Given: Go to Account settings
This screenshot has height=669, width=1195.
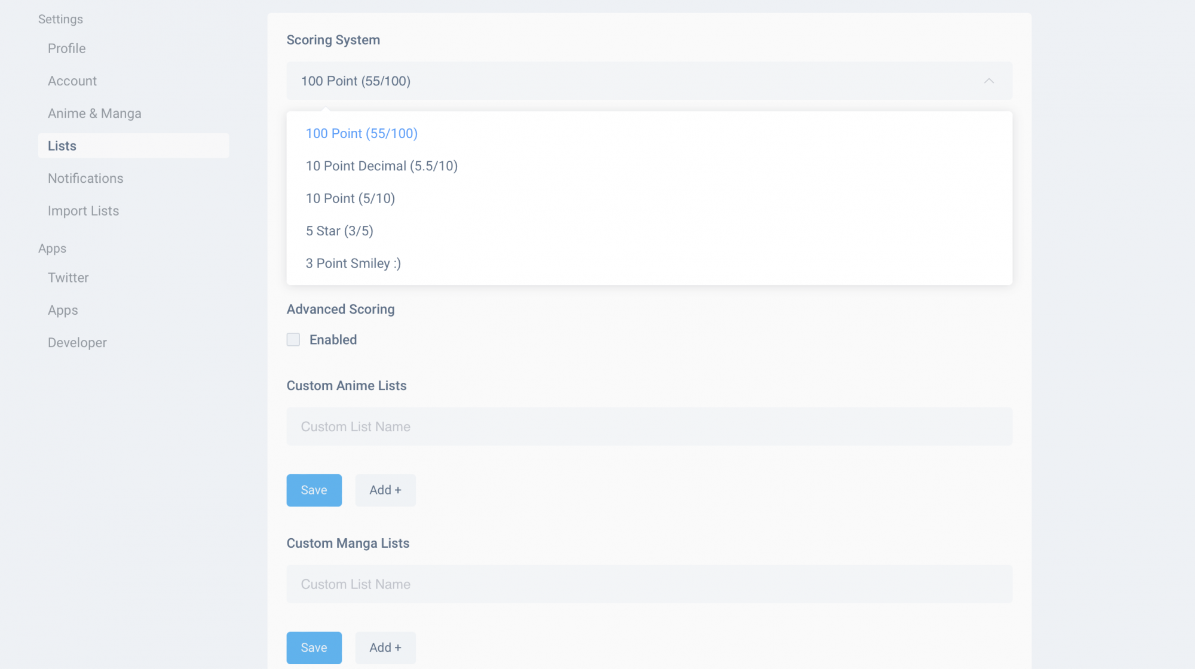Looking at the screenshot, I should pos(72,81).
